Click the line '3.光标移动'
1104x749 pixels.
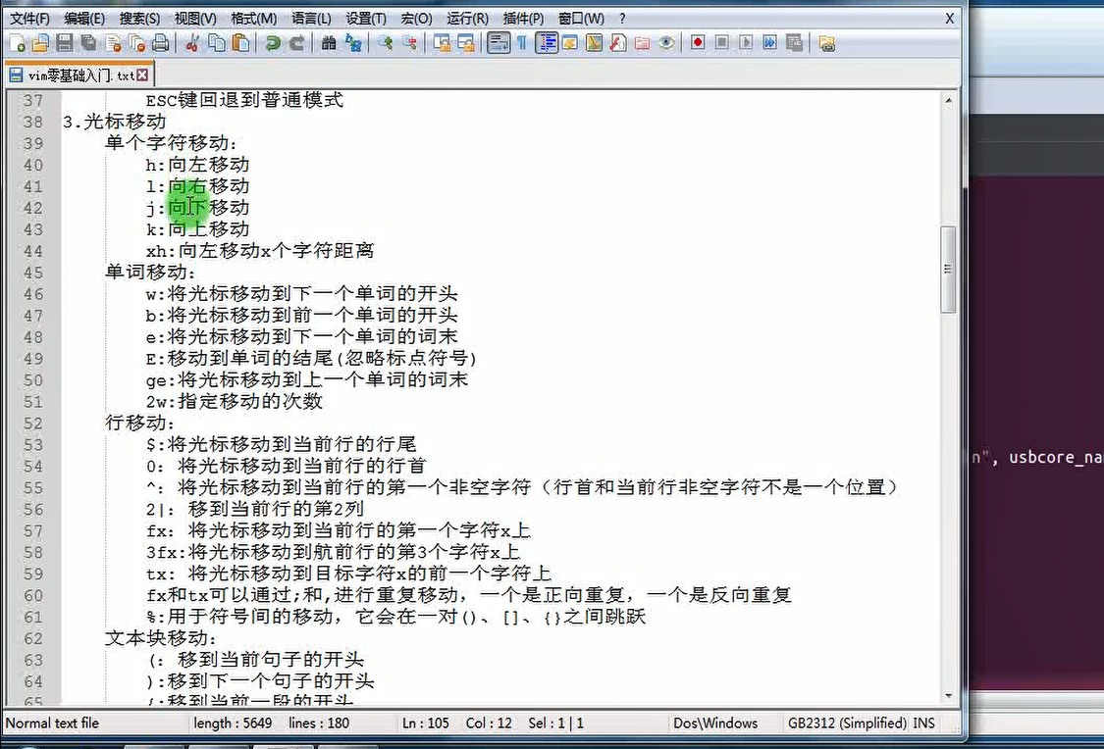pos(114,122)
